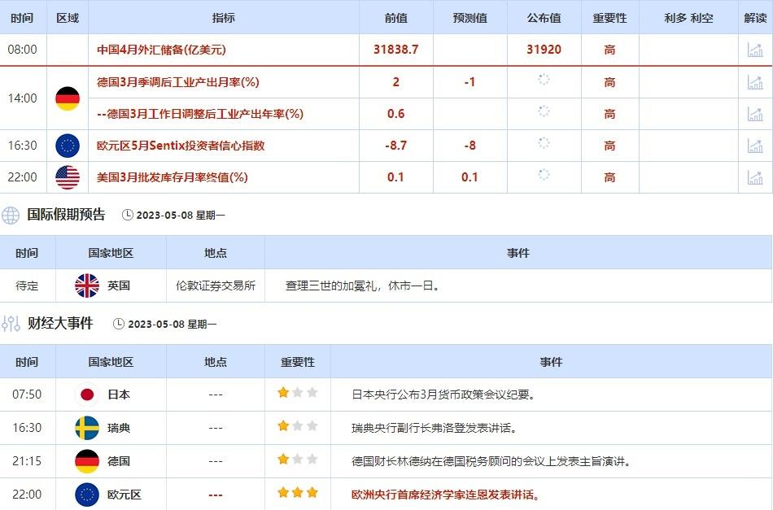Click the US flag icon at 22:00

pyautogui.click(x=68, y=177)
